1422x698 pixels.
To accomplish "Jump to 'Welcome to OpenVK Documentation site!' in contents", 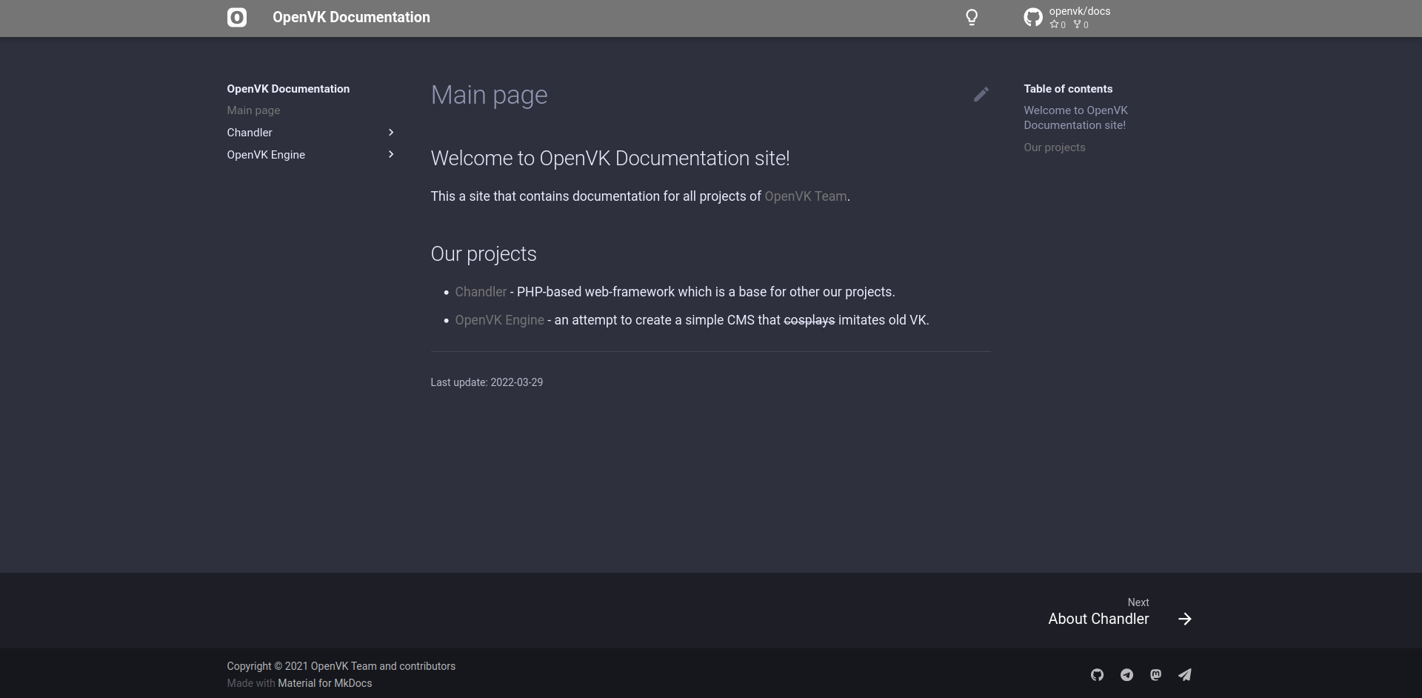I will tap(1075, 118).
